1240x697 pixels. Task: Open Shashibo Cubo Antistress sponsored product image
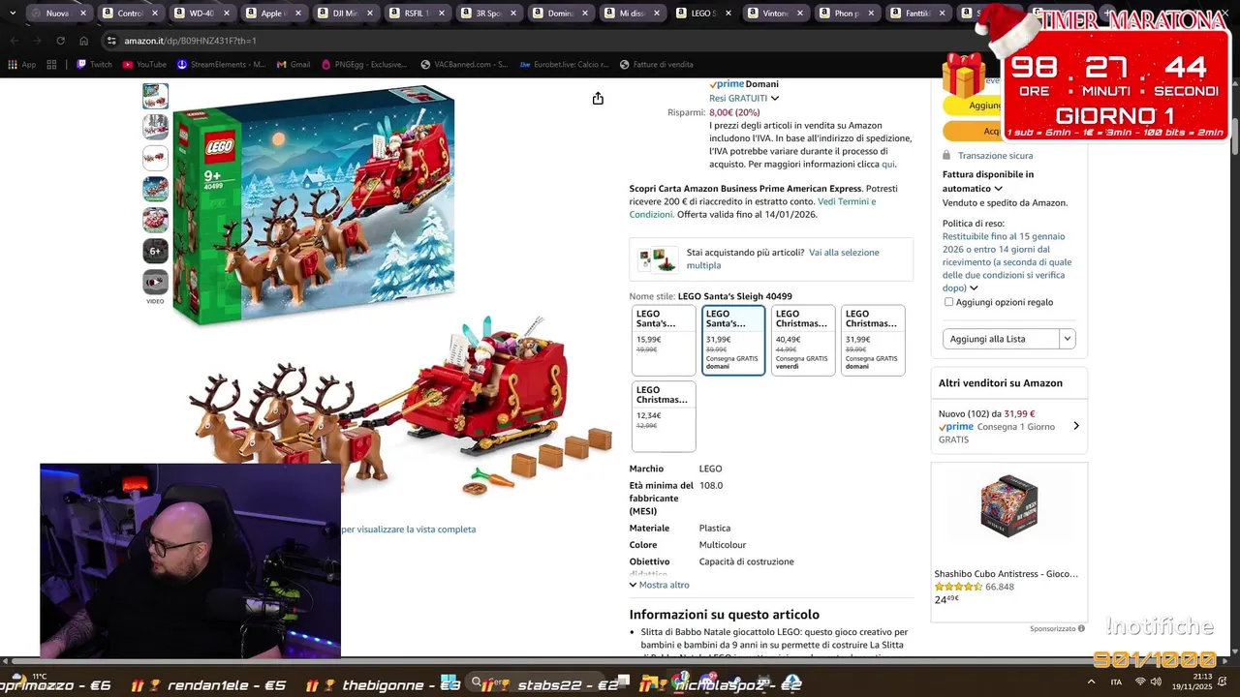pyautogui.click(x=1008, y=505)
